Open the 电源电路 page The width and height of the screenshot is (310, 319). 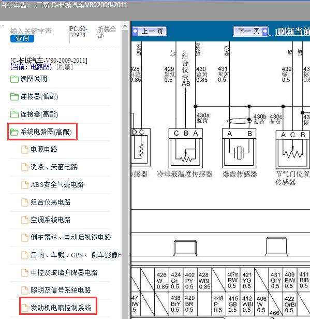(44, 149)
